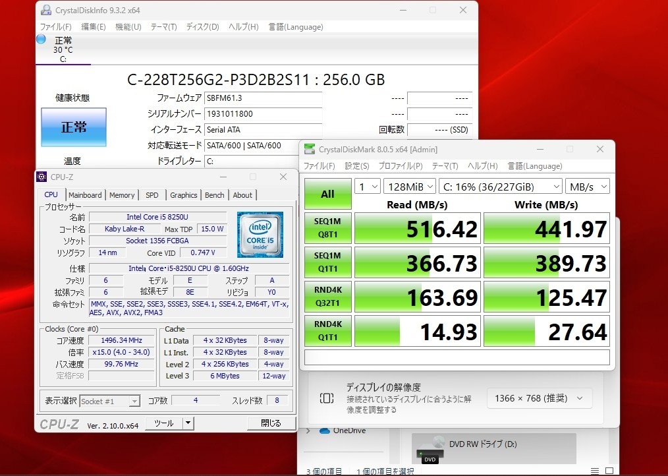Image resolution: width=668 pixels, height=476 pixels.
Task: Select the CPU tab in CPU-Z
Action: point(51,194)
